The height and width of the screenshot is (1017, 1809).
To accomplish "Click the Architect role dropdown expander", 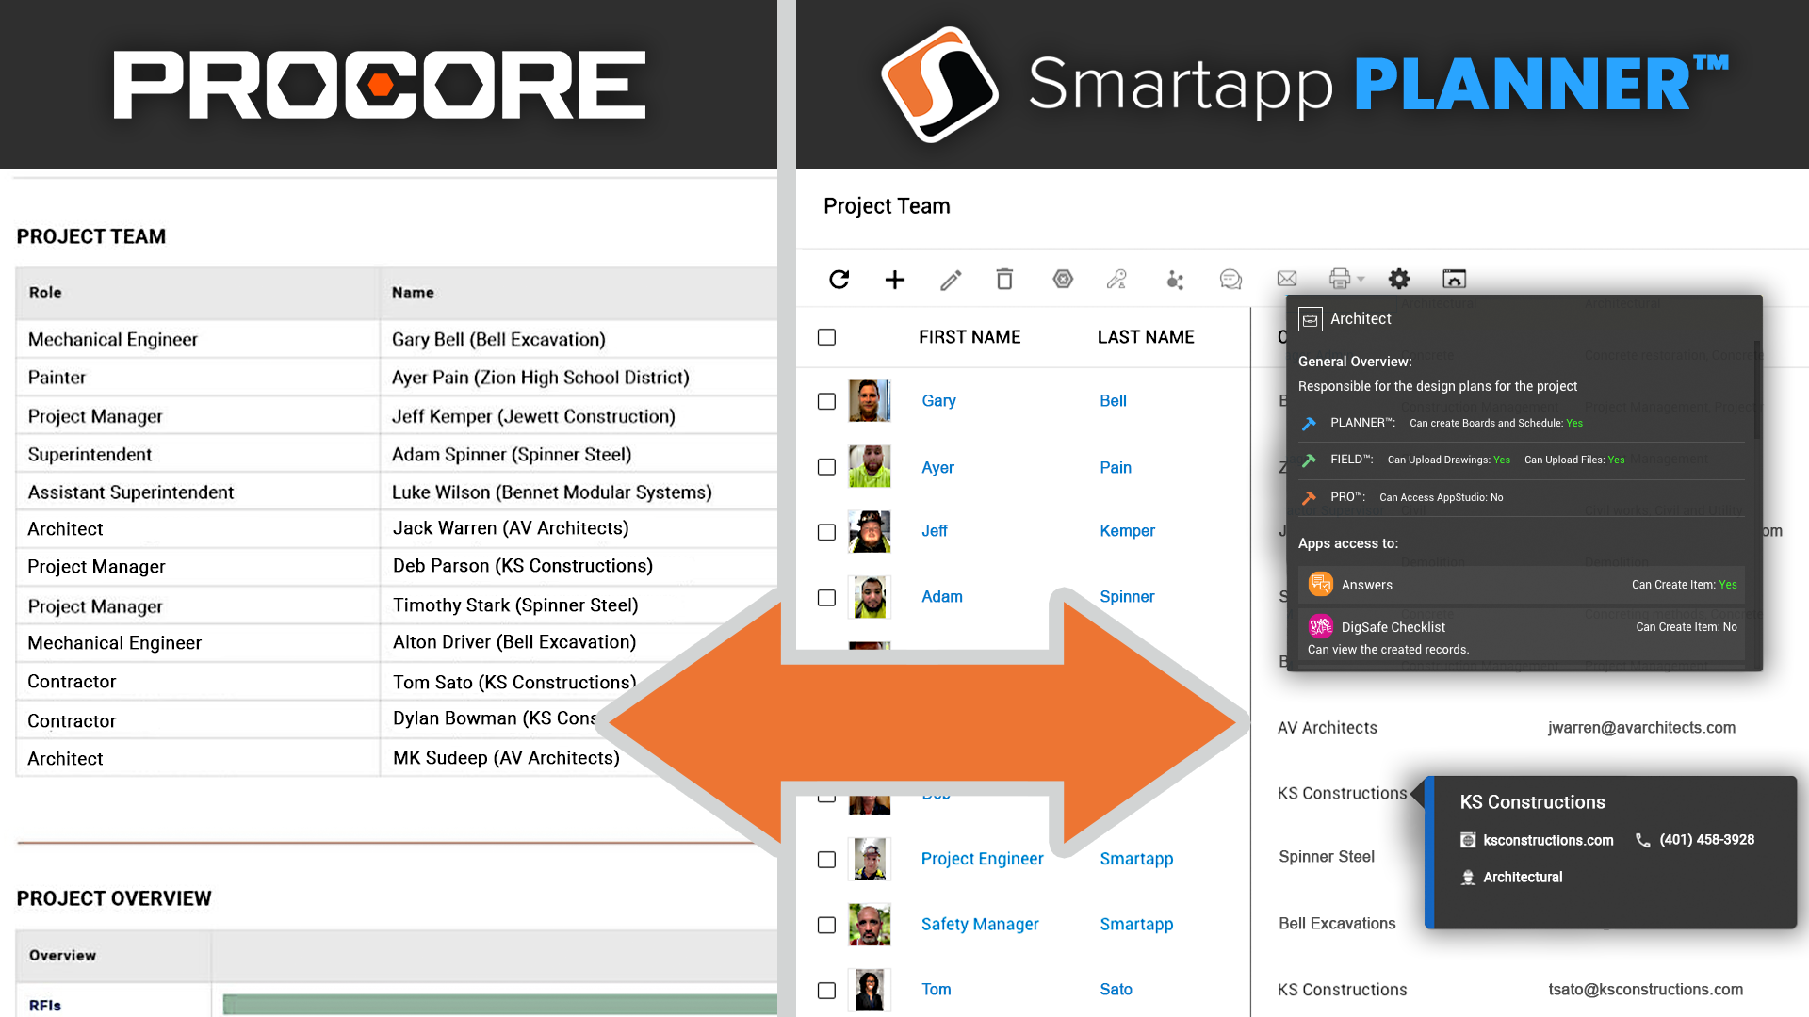I will (1309, 318).
